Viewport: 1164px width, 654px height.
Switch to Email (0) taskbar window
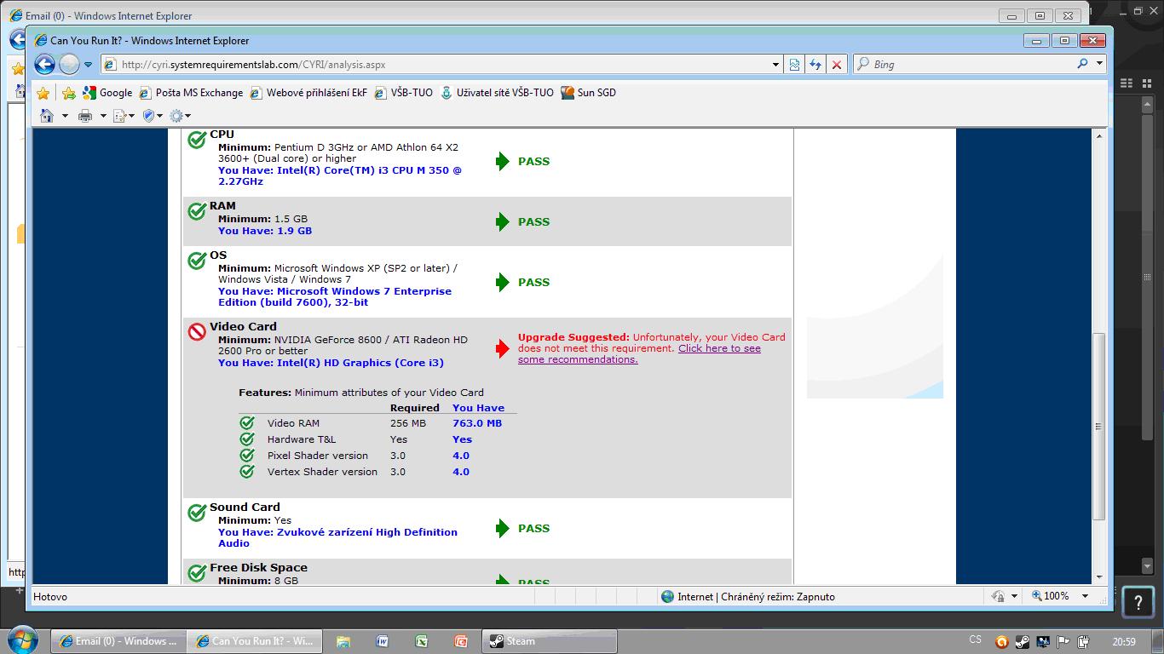tap(118, 641)
